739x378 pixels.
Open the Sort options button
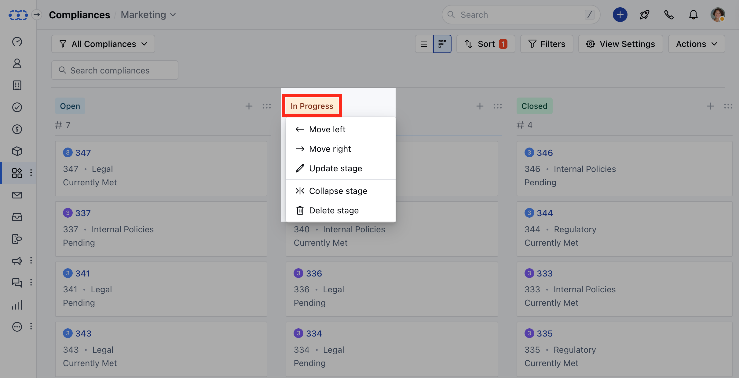pyautogui.click(x=486, y=44)
